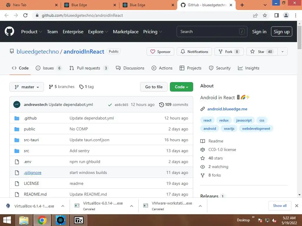Open the .gitignore file link
The height and width of the screenshot is (226, 302).
[32, 172]
